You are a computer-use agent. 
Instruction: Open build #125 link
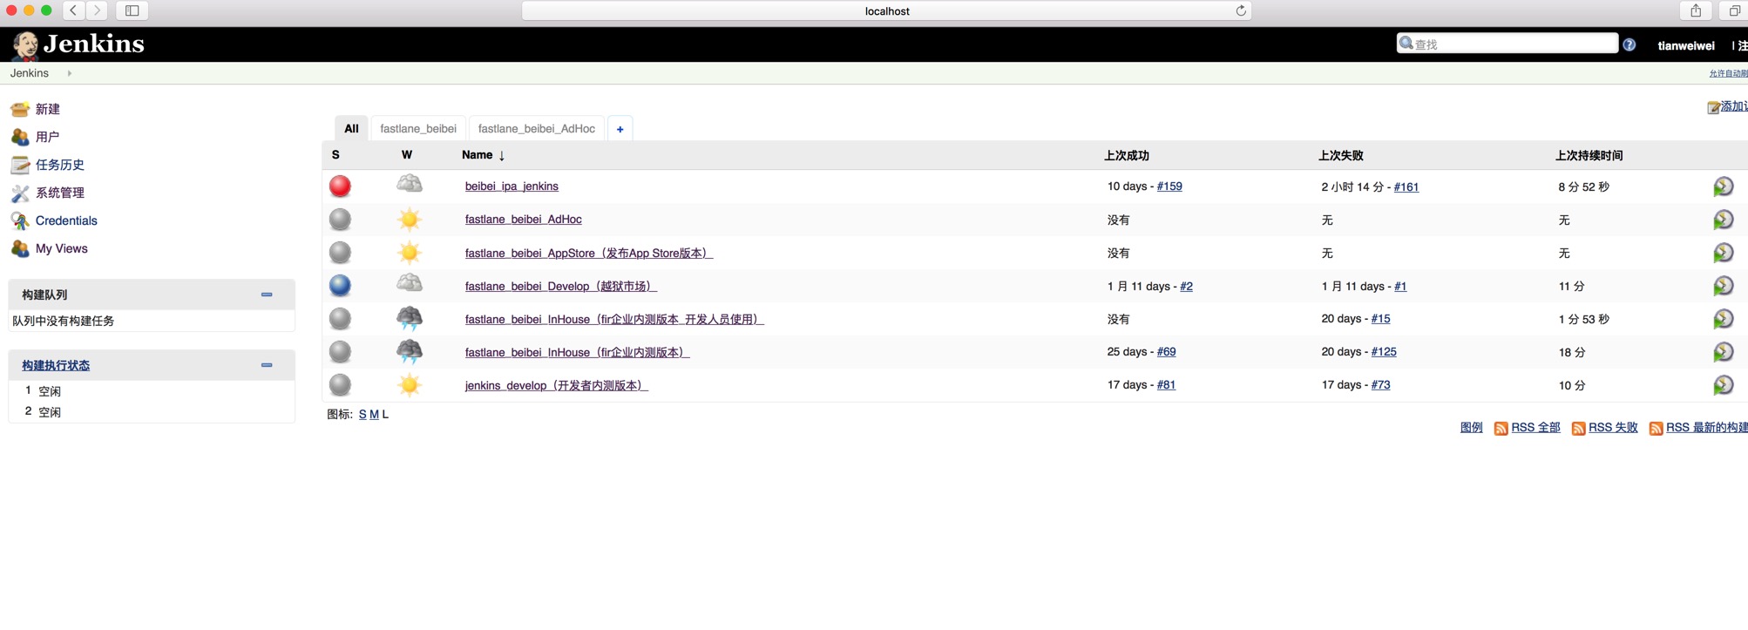(x=1384, y=352)
